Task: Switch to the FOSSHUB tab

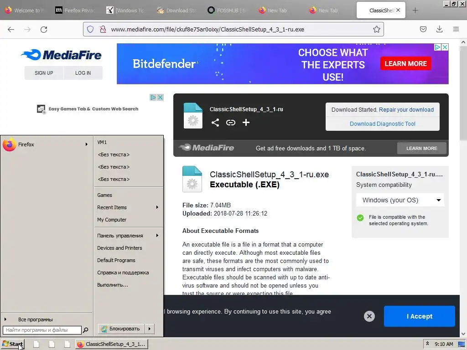Action: point(227,10)
